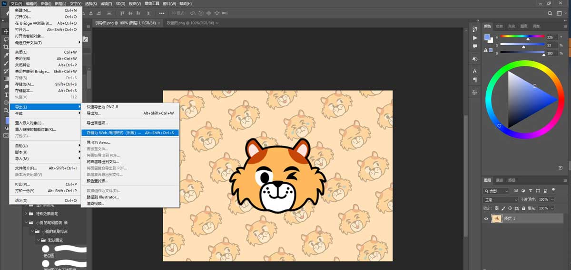This screenshot has height=270, width=571.
Task: Toggle the layer filter on/off switch
Action: coord(552,191)
